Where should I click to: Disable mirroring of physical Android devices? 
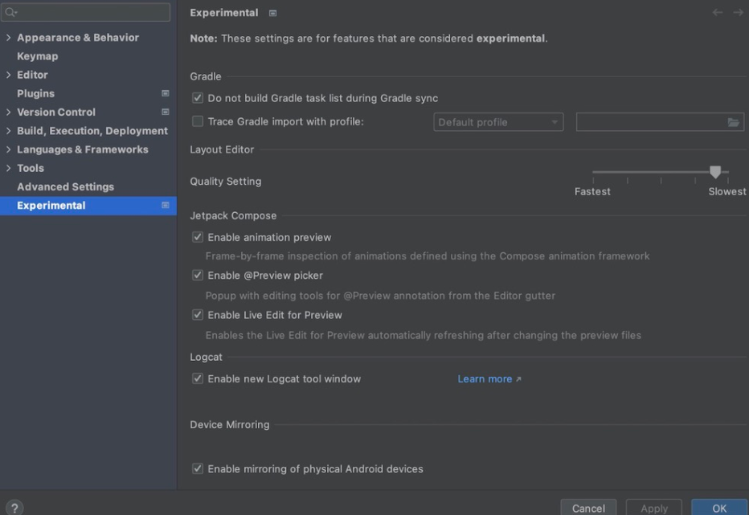coord(197,468)
